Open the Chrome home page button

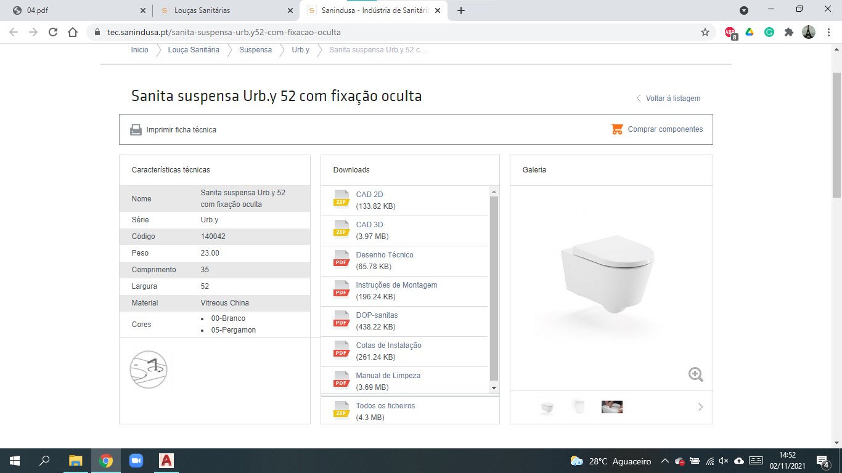click(73, 32)
